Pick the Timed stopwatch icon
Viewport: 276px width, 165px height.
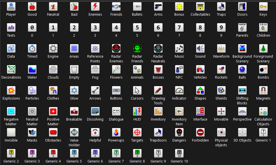click(32, 48)
